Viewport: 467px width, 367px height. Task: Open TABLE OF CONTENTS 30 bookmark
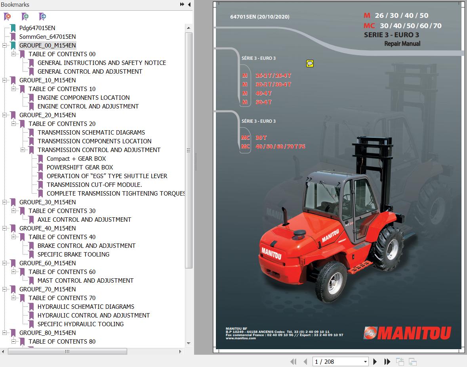[x=62, y=211]
